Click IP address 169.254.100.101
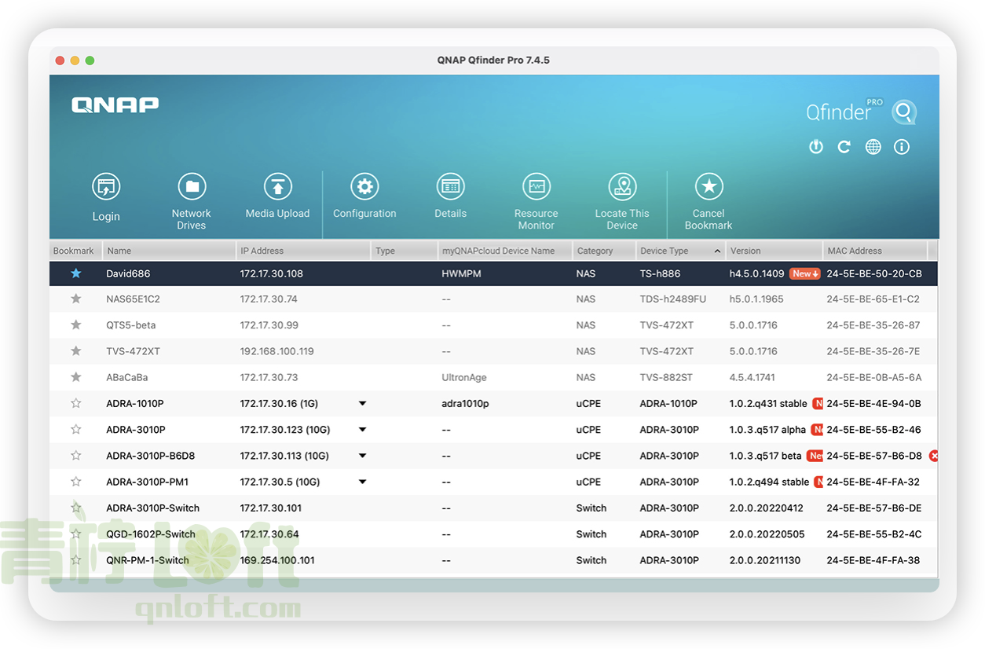The height and width of the screenshot is (649, 985). click(x=277, y=560)
